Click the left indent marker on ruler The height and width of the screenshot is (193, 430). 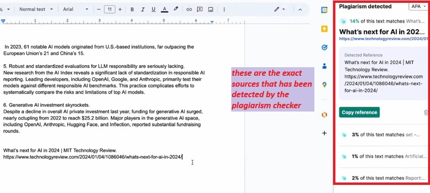pos(3,21)
